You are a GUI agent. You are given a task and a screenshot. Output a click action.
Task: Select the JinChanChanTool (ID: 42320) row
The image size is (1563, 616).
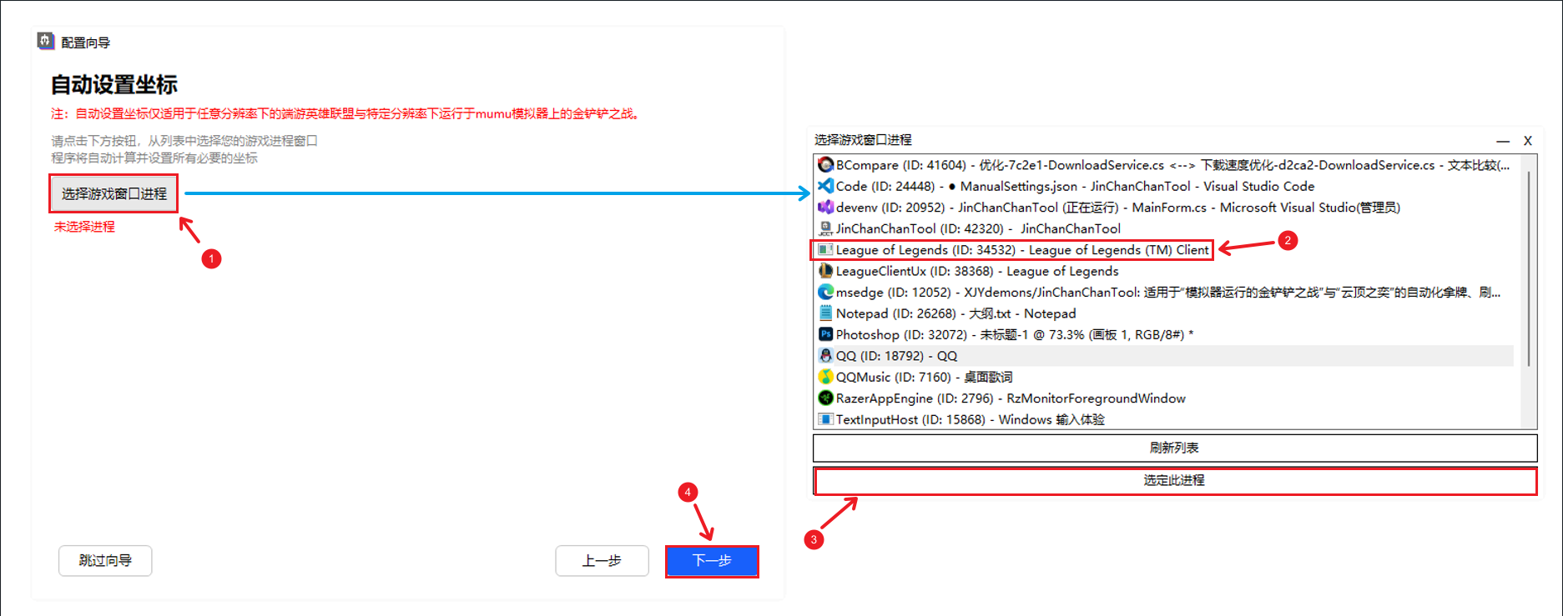[x=1165, y=228]
